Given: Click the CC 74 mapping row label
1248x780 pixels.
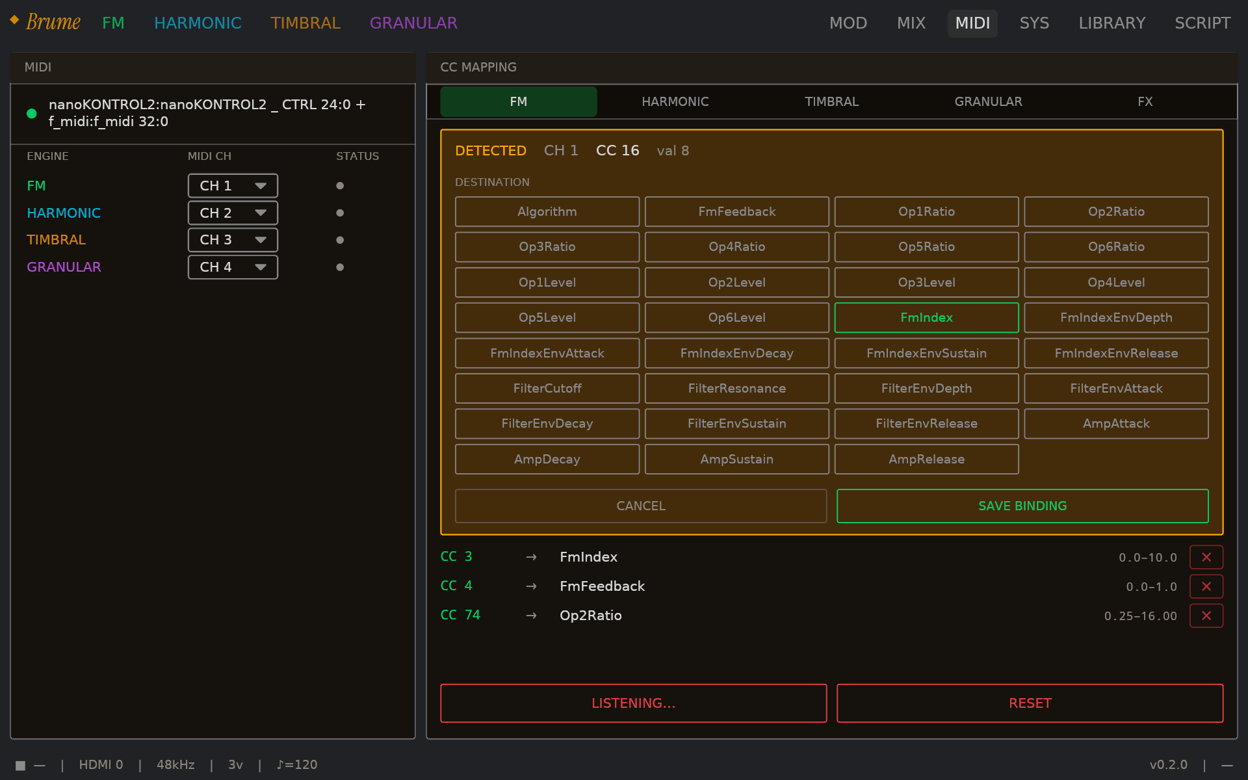Looking at the screenshot, I should (x=460, y=616).
